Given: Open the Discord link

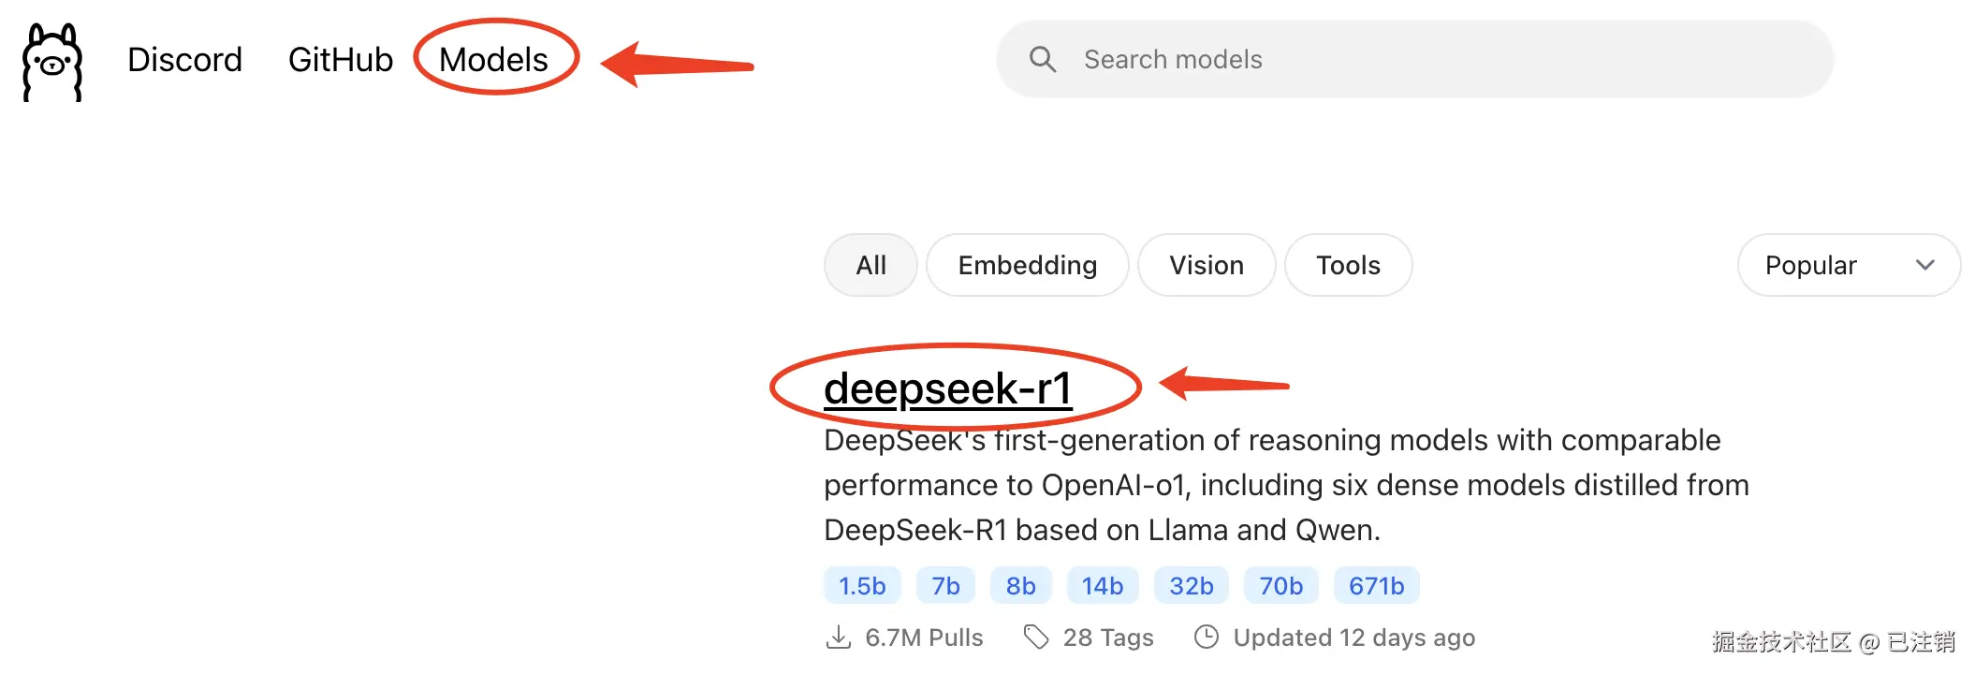Looking at the screenshot, I should click(184, 60).
